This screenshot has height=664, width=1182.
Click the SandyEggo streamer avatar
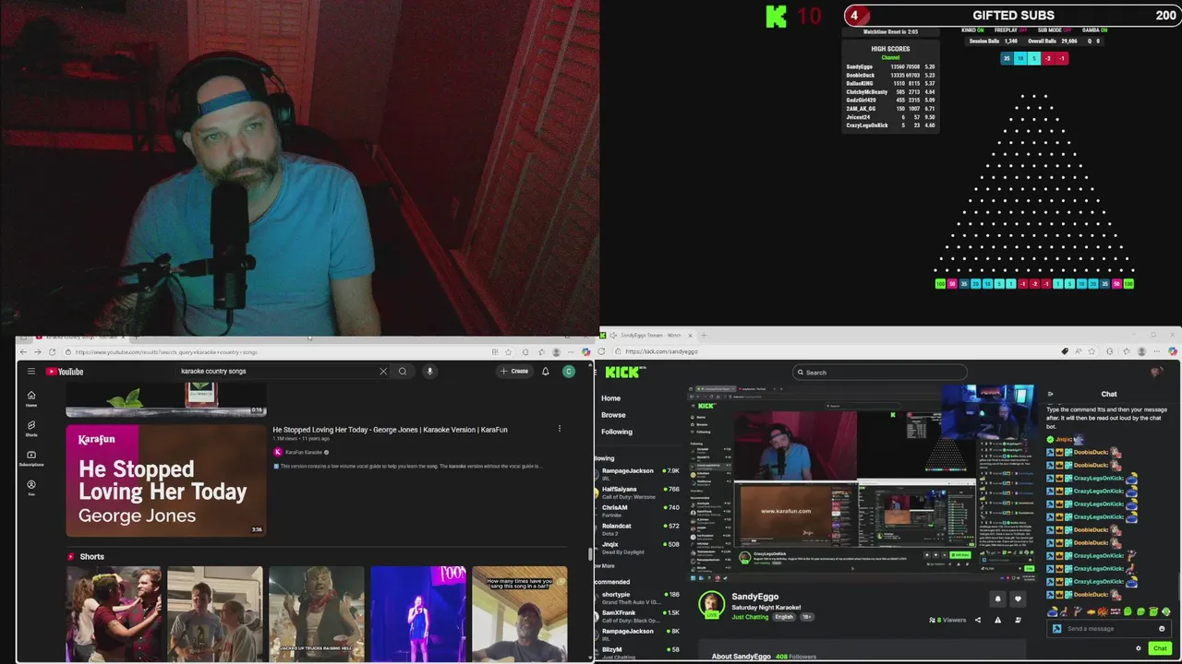pos(711,604)
